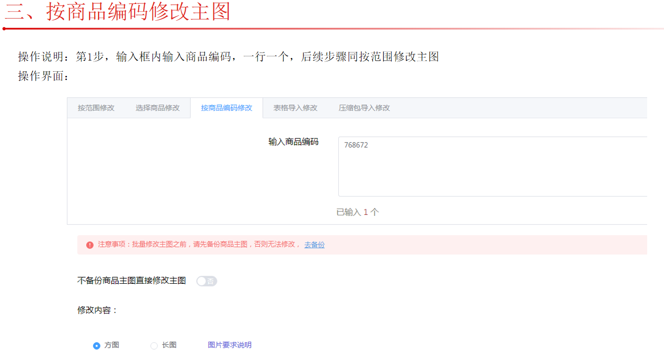This screenshot has height=362, width=664.
Task: Select the 按商品编码修改 tab
Action: click(x=226, y=108)
